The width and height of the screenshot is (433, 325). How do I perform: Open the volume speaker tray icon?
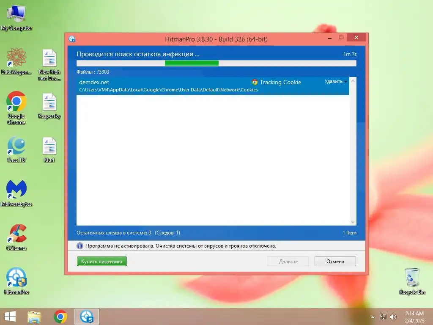tap(393, 317)
